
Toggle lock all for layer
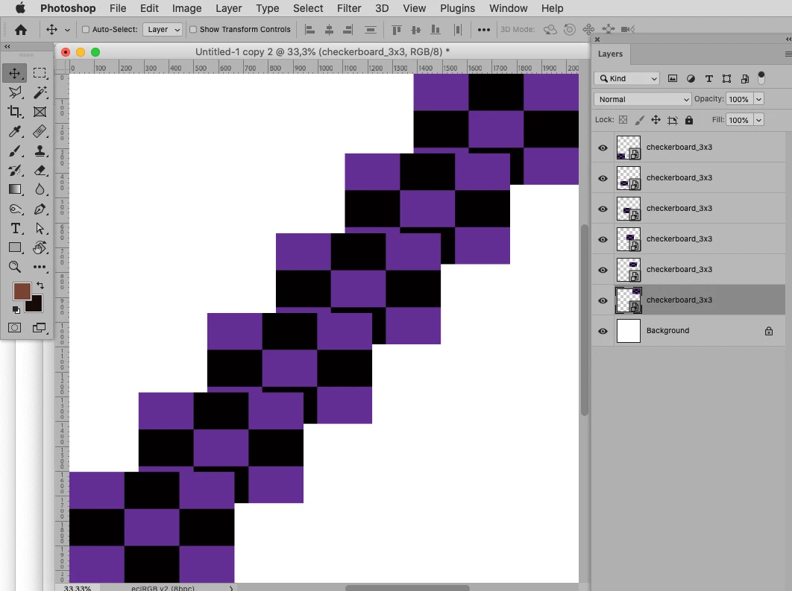pyautogui.click(x=689, y=119)
